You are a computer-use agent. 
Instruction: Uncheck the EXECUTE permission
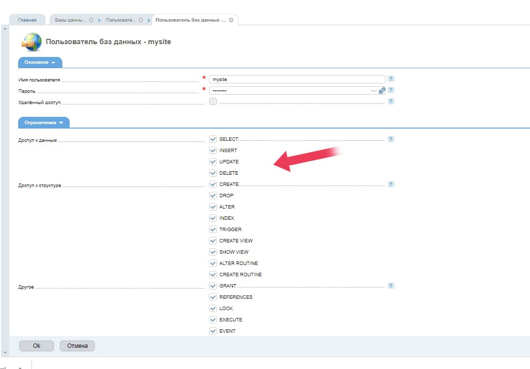click(x=213, y=319)
